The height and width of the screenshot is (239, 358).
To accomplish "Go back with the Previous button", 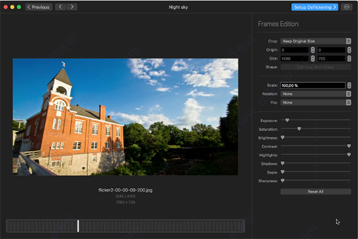I will (39, 7).
